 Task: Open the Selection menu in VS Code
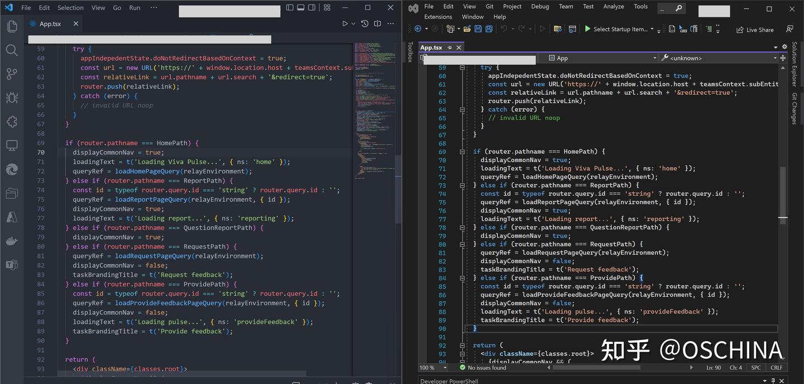pos(70,8)
